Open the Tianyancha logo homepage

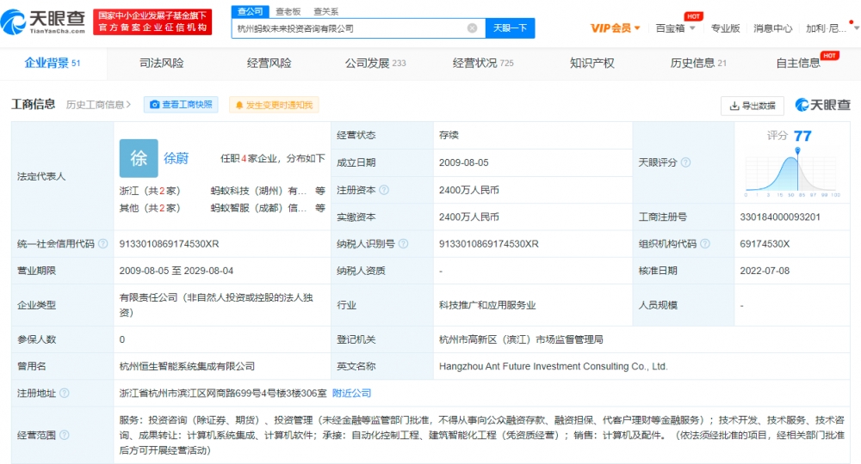click(x=43, y=22)
